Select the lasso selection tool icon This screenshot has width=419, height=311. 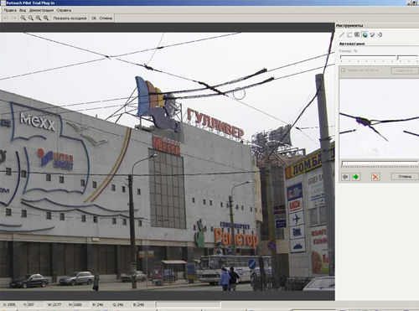(349, 34)
